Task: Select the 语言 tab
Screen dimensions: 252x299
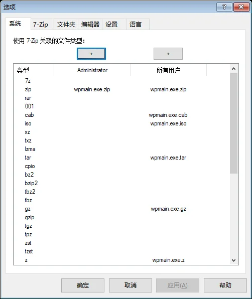Action: (x=138, y=25)
